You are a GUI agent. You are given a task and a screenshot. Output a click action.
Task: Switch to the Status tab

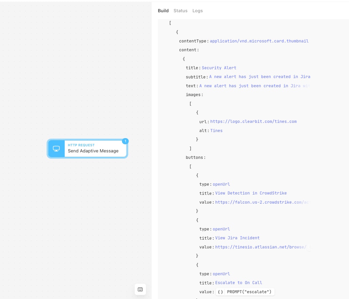coord(180,11)
